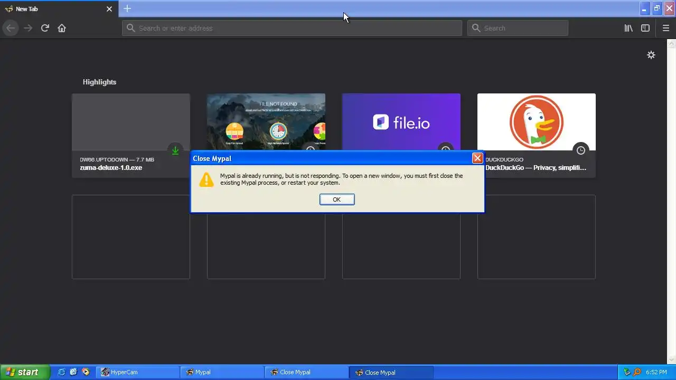This screenshot has width=676, height=380.
Task: Reload the current page
Action: (45, 28)
